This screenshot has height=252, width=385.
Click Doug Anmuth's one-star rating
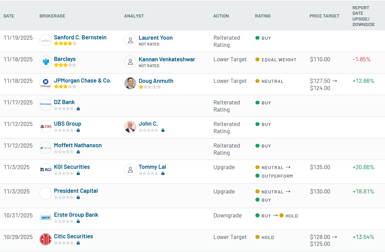[x=150, y=87]
